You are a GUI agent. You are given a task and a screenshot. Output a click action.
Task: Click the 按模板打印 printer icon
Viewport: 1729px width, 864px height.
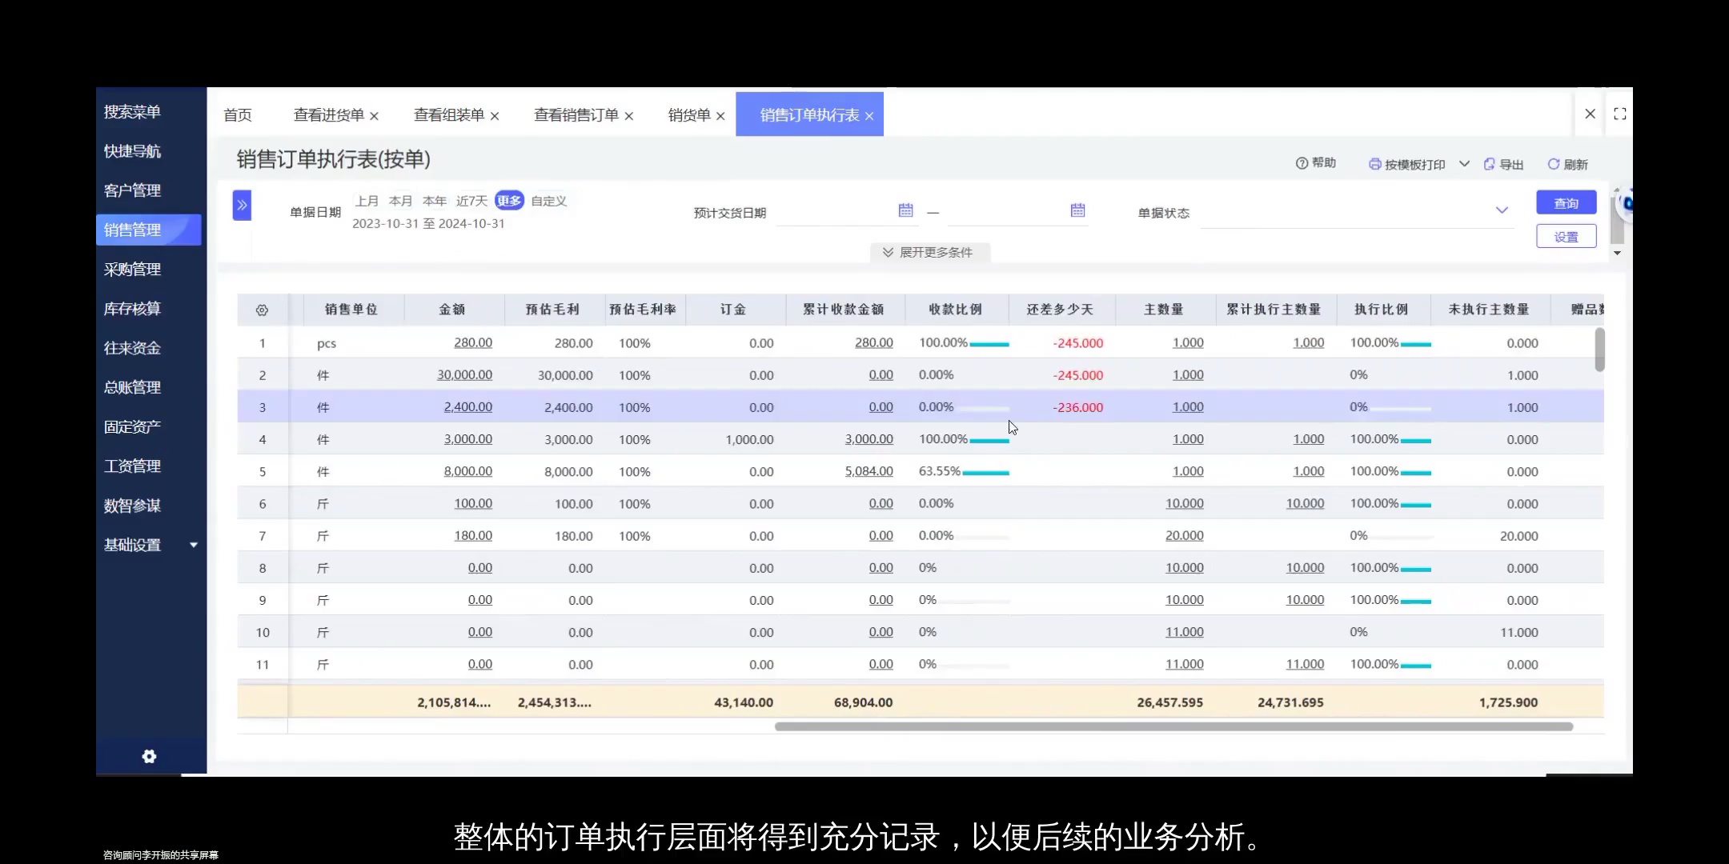pos(1374,163)
